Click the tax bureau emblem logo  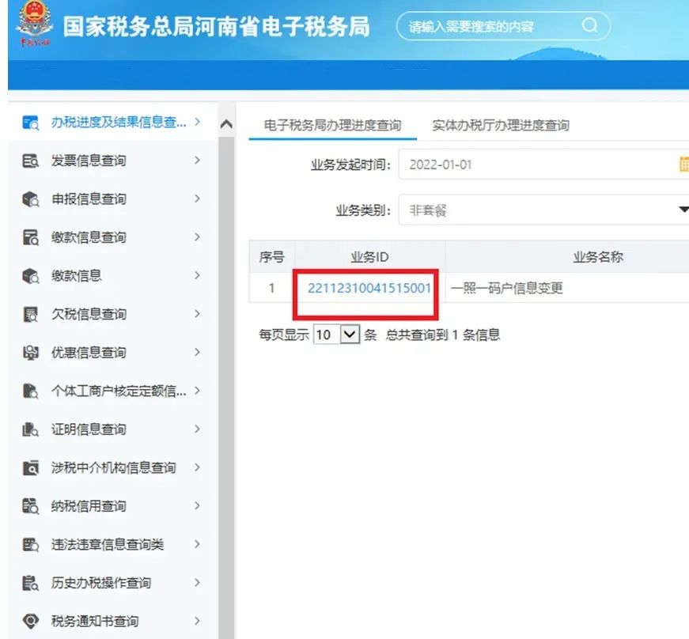pos(34,23)
